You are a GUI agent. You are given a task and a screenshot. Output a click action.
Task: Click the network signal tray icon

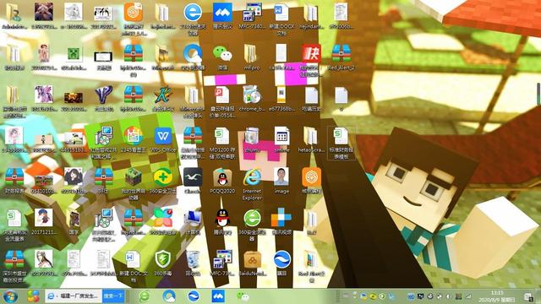point(468,296)
